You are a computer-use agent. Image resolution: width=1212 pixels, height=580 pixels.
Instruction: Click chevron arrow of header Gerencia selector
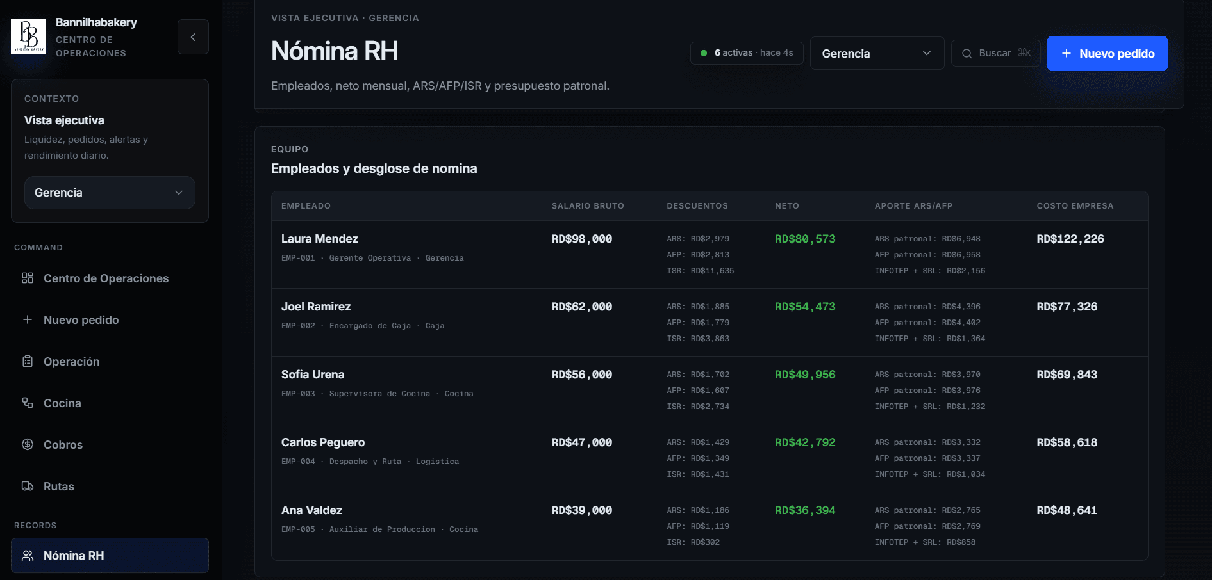click(927, 53)
